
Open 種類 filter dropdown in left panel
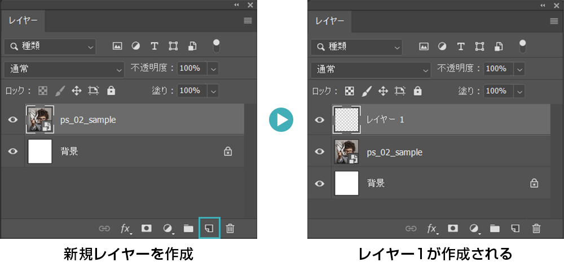(50, 46)
